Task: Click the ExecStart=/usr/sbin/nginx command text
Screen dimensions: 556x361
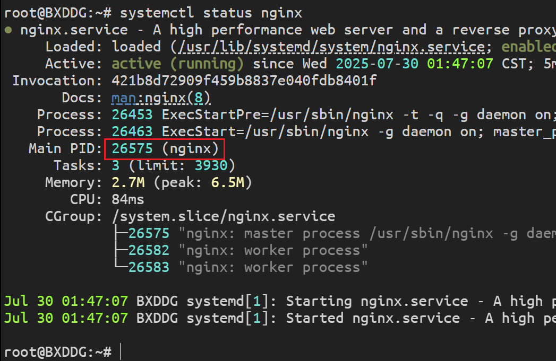Action: click(x=265, y=131)
